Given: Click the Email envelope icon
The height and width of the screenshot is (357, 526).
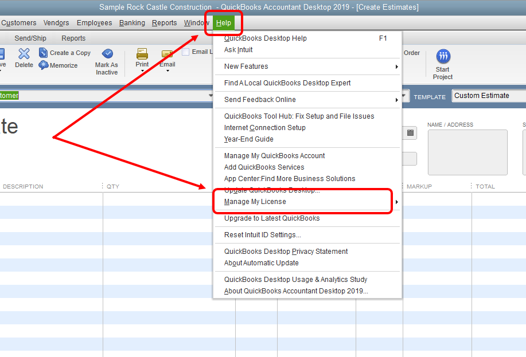Looking at the screenshot, I should (x=167, y=54).
